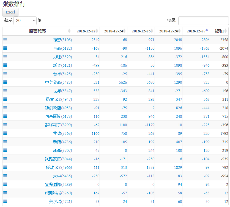The image size is (230, 207).
Task: Click inside the 搜尋 search field
Action: [x=203, y=21]
